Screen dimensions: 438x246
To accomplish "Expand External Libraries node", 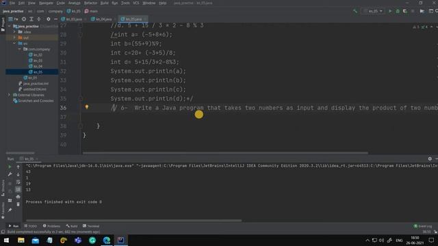I will pos(9,95).
